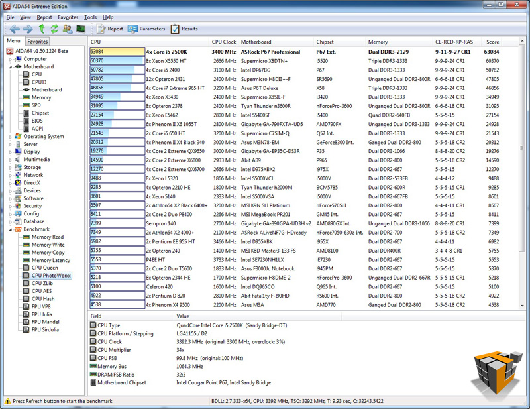
Task: Open the CPU AES benchmark
Action: [42, 291]
